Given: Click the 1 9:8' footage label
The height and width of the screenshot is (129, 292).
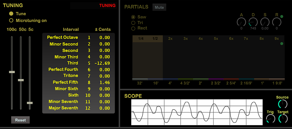Looking at the screenshot, I should 277,83.
